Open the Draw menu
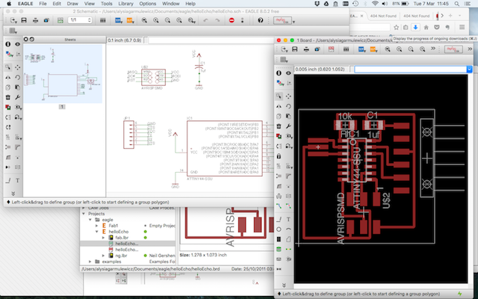The height and width of the screenshot is (299, 478). pyautogui.click(x=72, y=4)
